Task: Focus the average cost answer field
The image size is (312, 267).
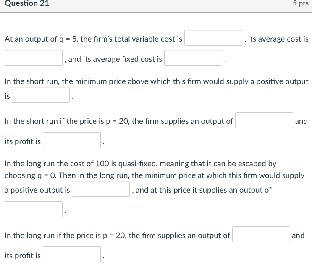Action: (34, 58)
